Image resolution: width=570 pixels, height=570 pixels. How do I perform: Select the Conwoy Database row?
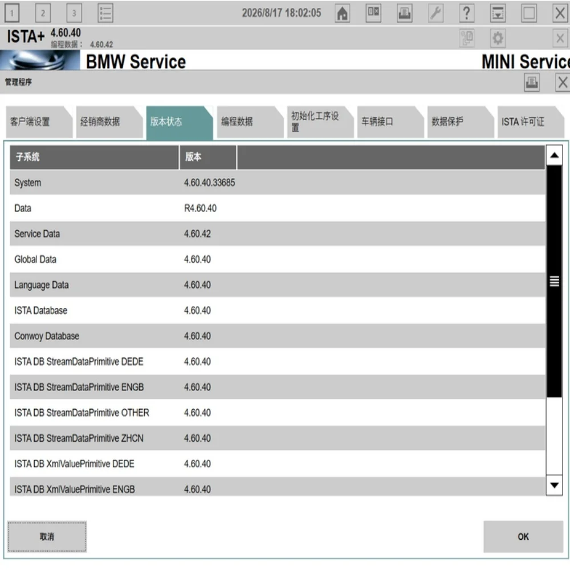(278, 336)
